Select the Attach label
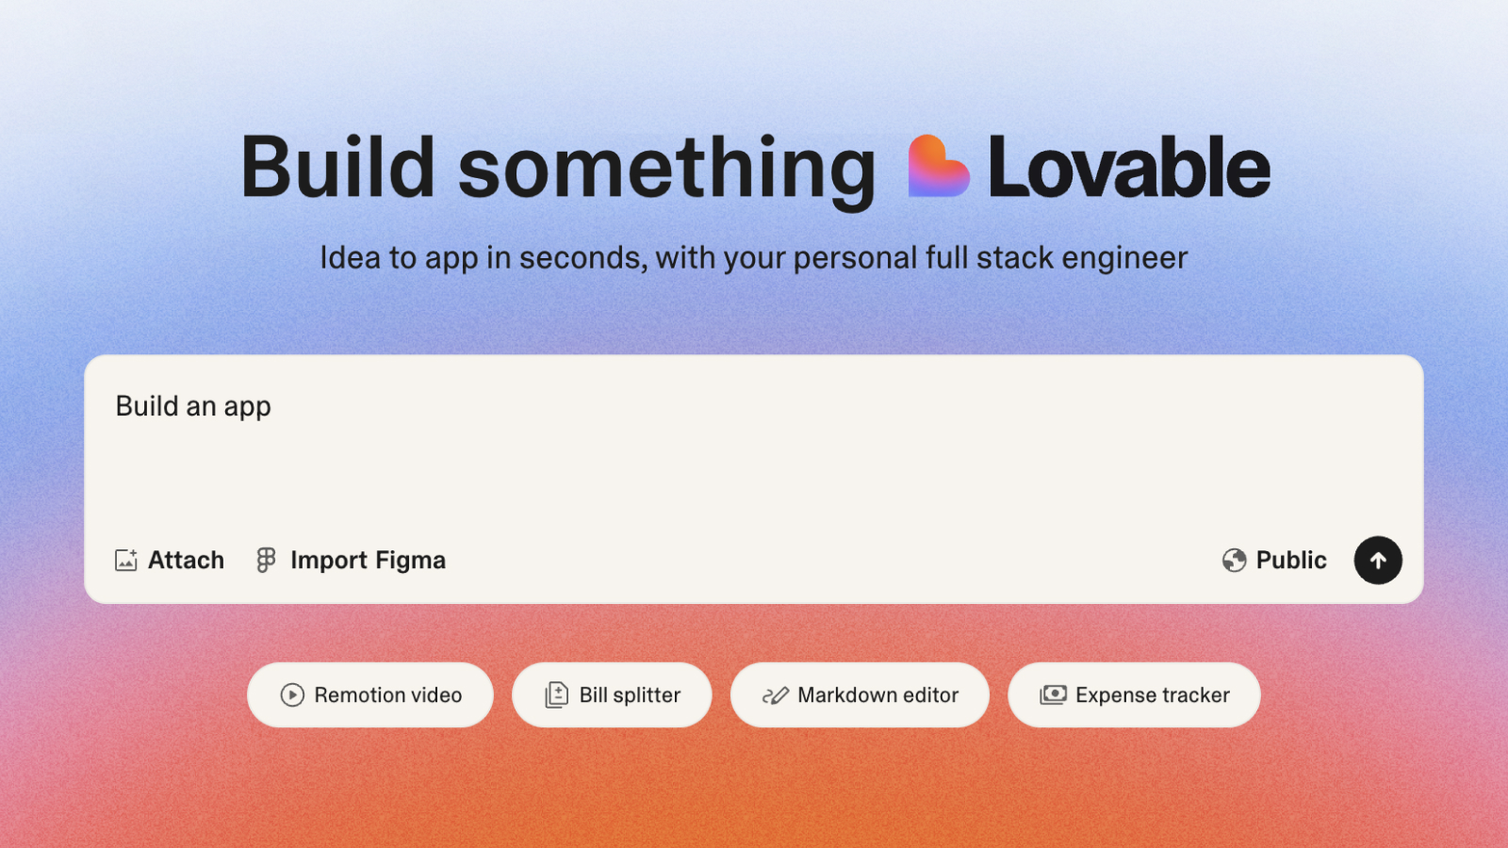1508x848 pixels. pyautogui.click(x=186, y=560)
